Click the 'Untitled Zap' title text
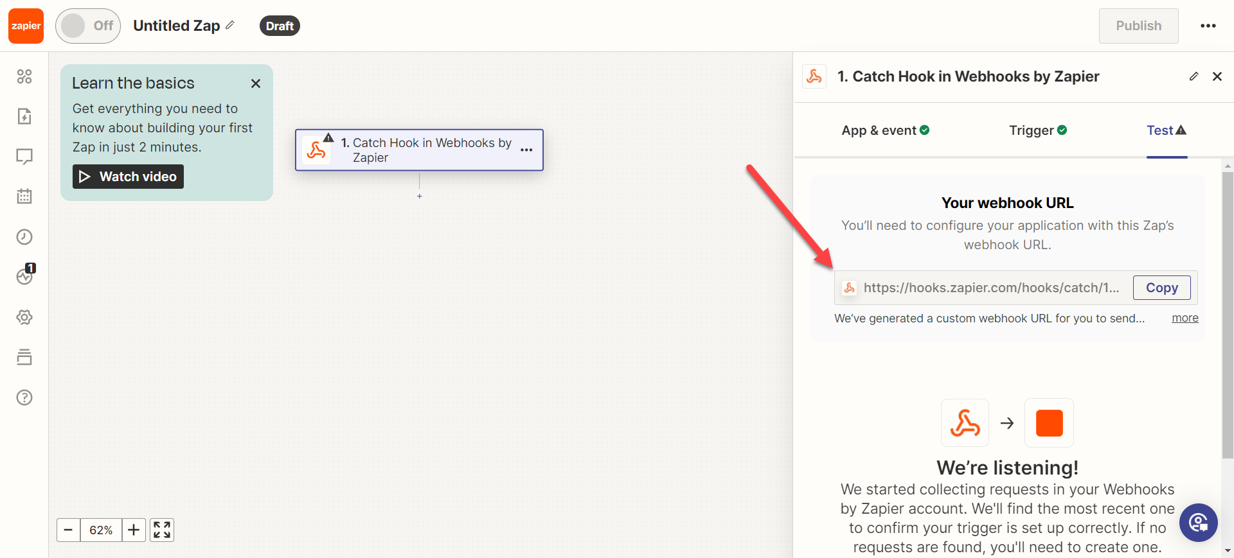 [177, 26]
